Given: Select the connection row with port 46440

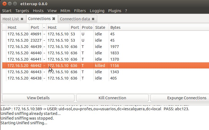Looking at the screenshot, I should pos(105,53).
